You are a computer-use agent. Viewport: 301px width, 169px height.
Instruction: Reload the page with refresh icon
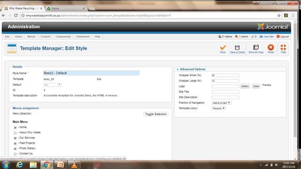tap(16, 15)
